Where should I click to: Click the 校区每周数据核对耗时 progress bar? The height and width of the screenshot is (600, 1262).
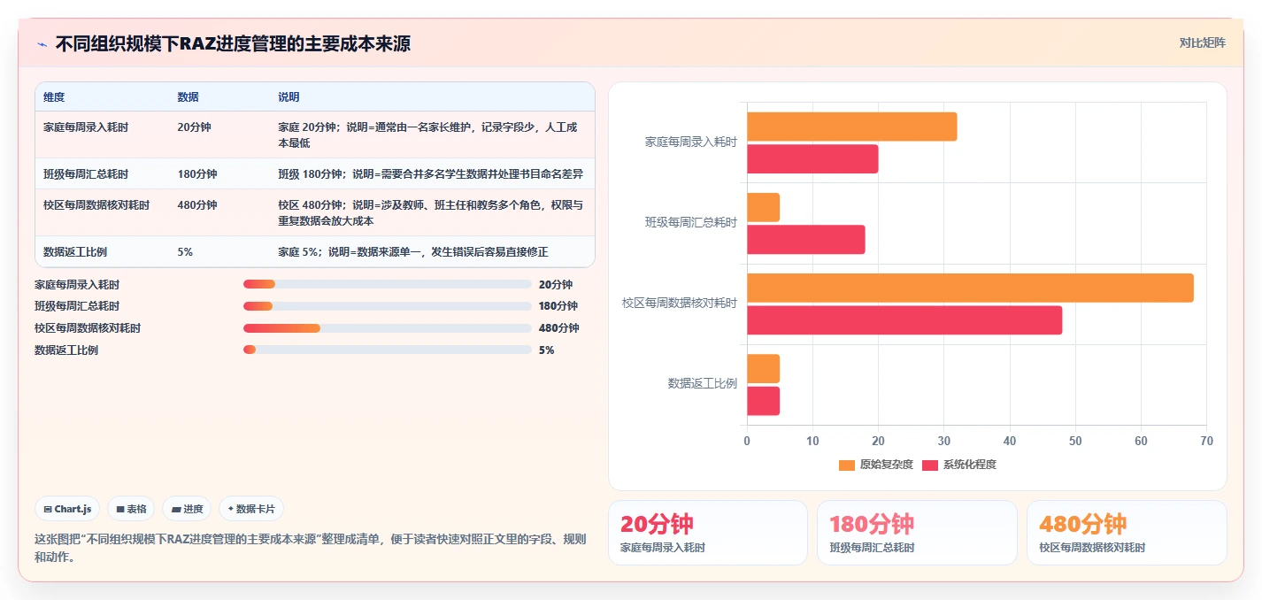pyautogui.click(x=387, y=328)
